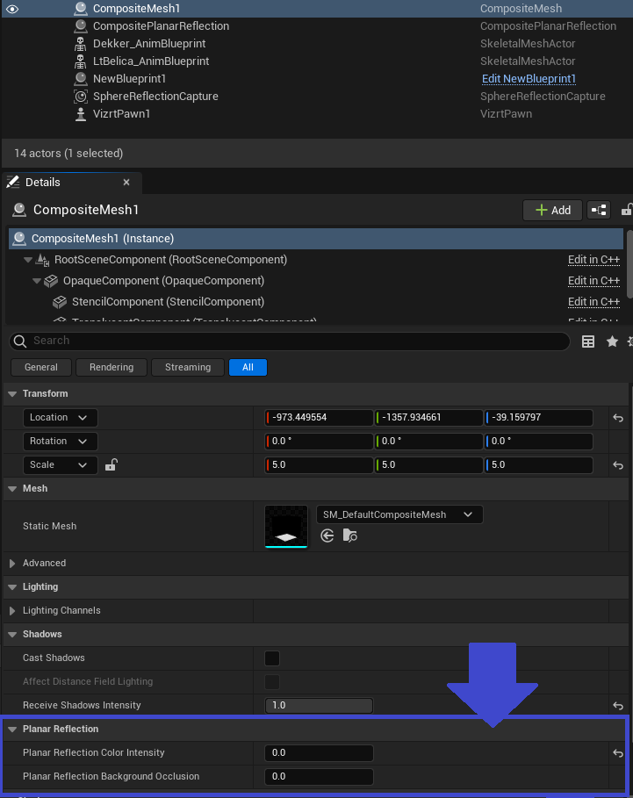Toggle visibility eye for CompositeMesh1

(12, 9)
